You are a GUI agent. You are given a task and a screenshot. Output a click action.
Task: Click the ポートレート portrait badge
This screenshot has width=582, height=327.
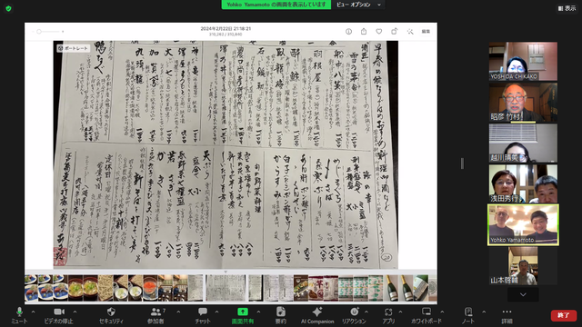coord(73,48)
